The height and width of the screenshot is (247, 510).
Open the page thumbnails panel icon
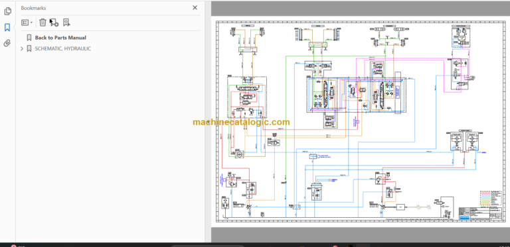click(x=7, y=11)
